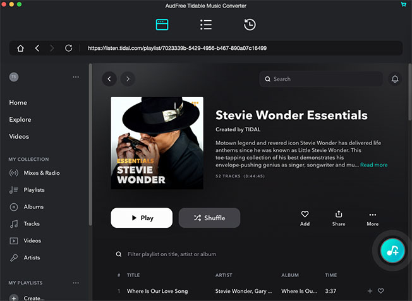Viewport: 412px width, 301px height.
Task: Focus the Tidal Search field
Action: pyautogui.click(x=321, y=79)
